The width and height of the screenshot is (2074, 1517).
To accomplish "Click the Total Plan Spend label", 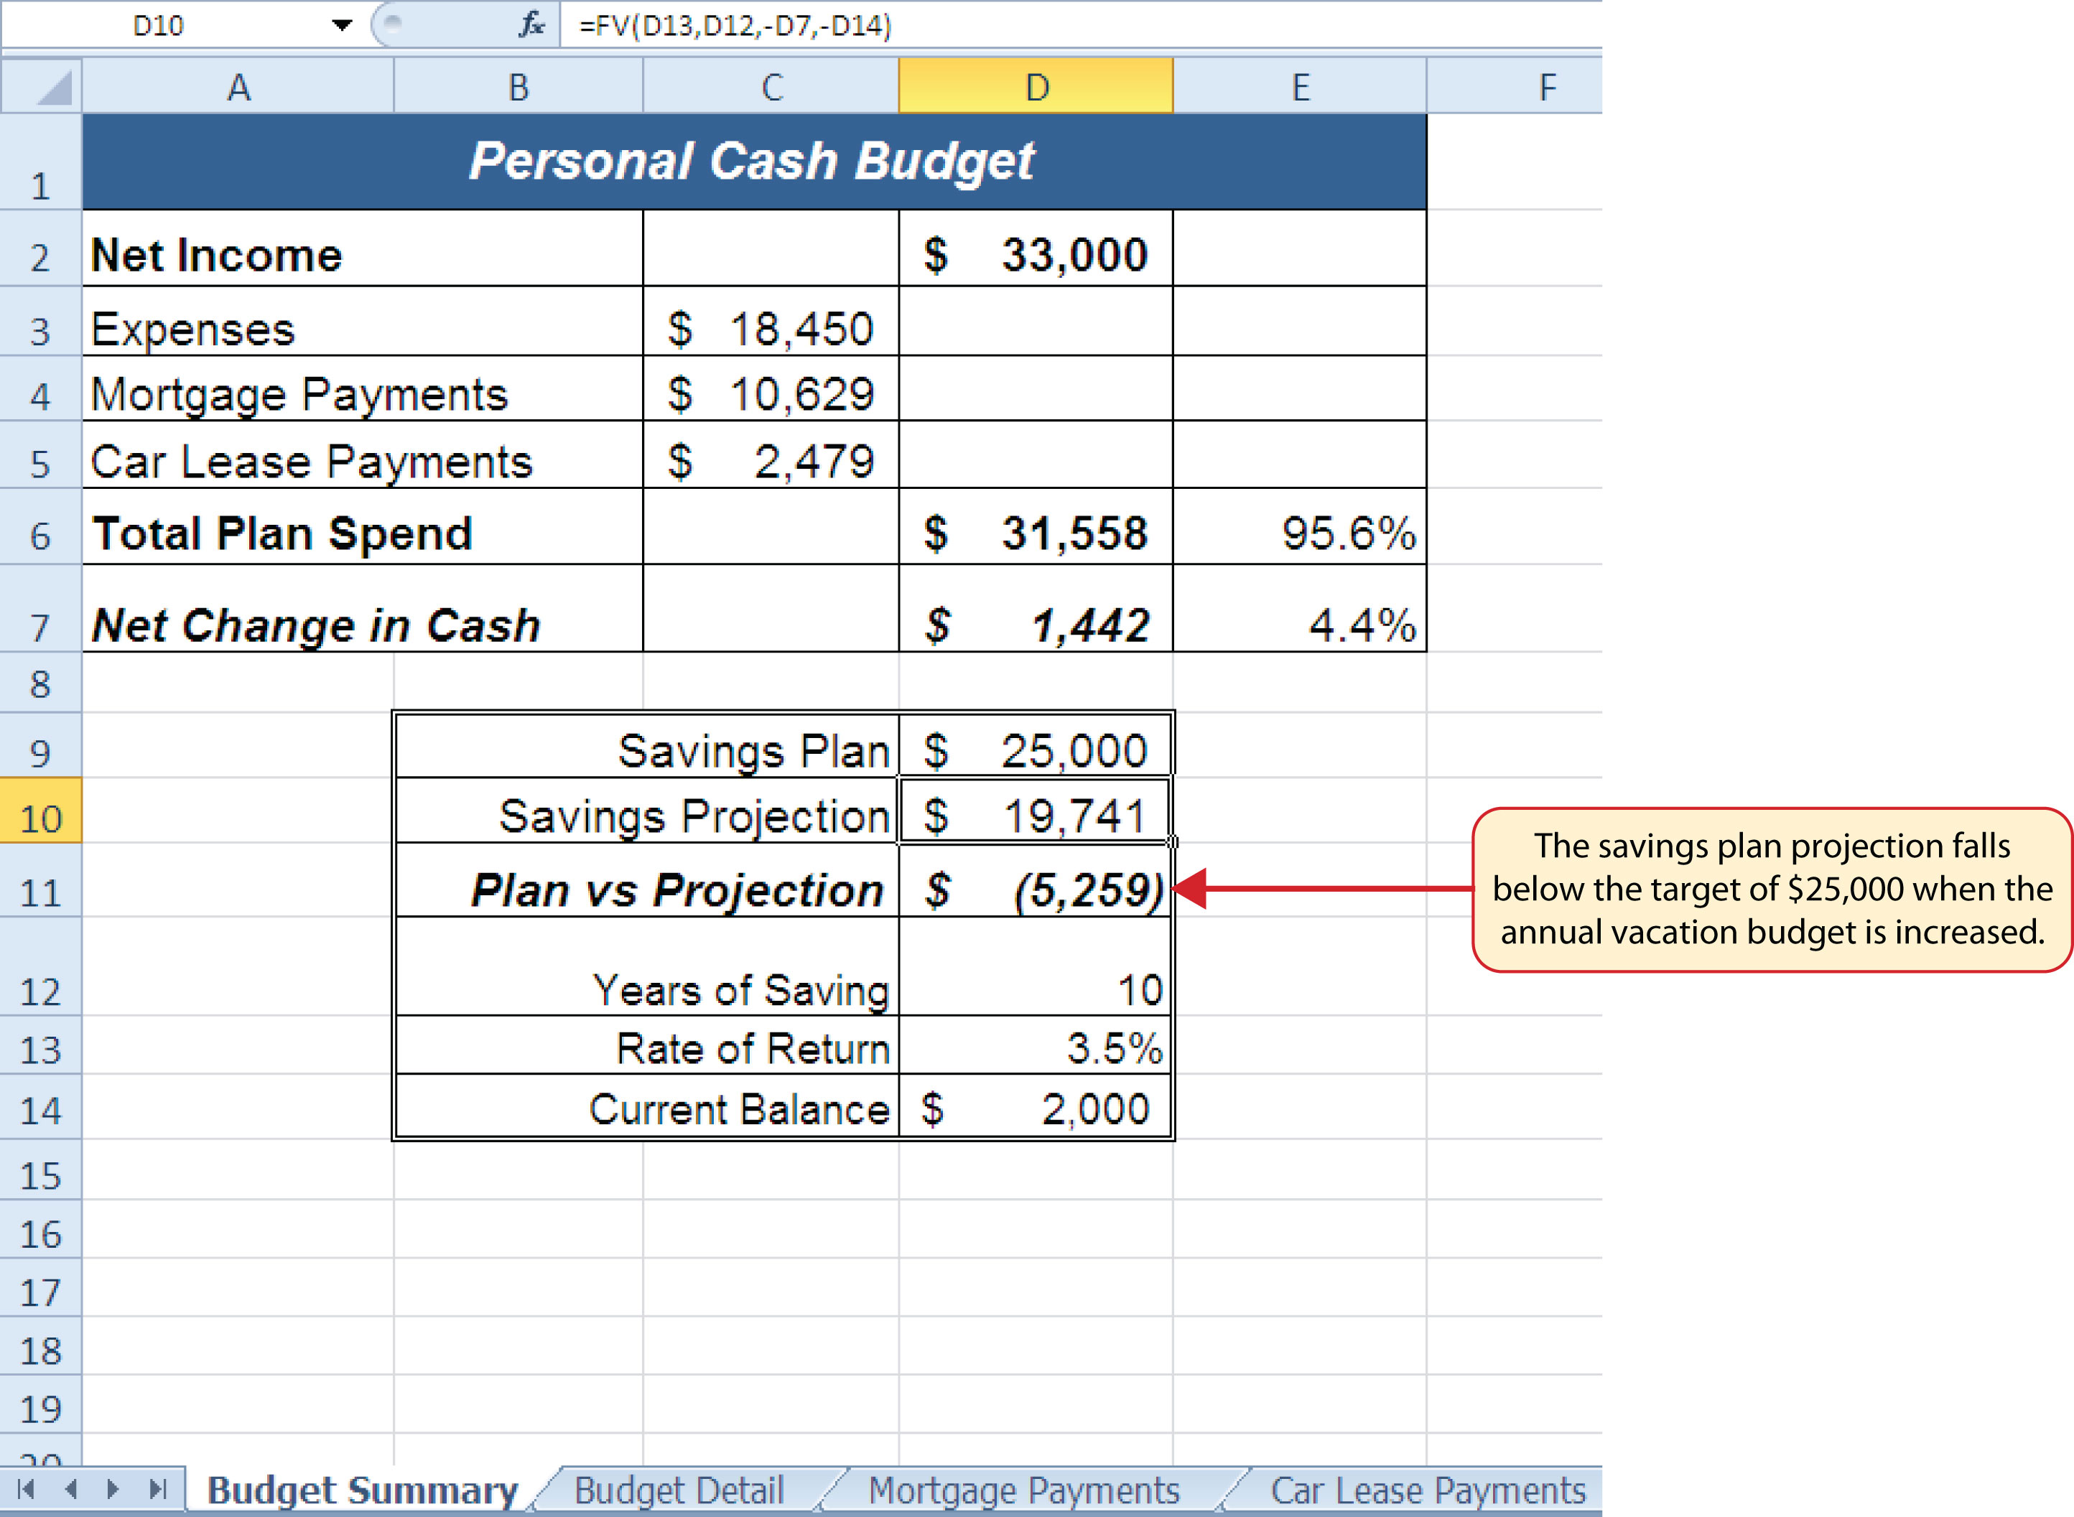I will coord(283,533).
